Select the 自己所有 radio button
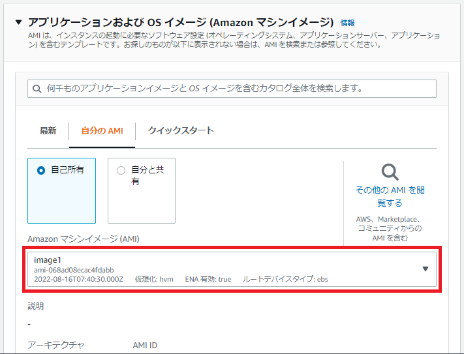The image size is (464, 354). [41, 170]
